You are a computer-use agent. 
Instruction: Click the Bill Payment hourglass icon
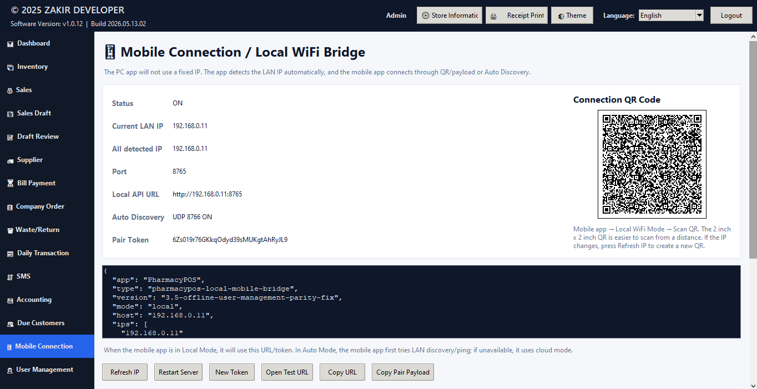coord(10,184)
